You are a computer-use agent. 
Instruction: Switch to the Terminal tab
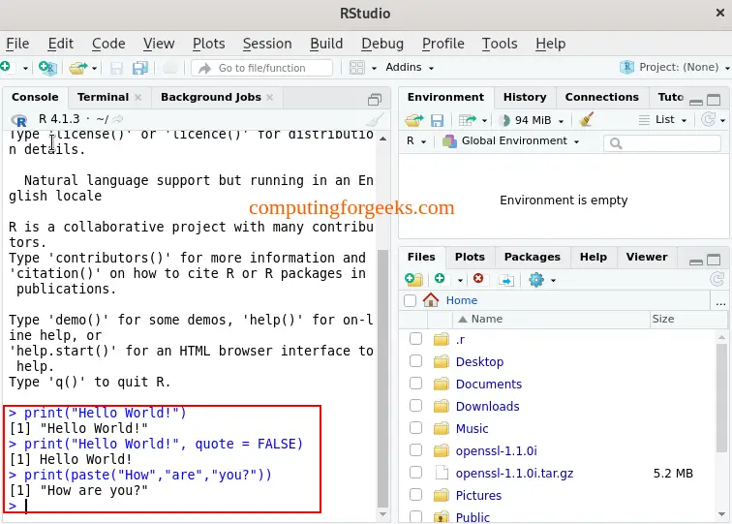coord(104,97)
